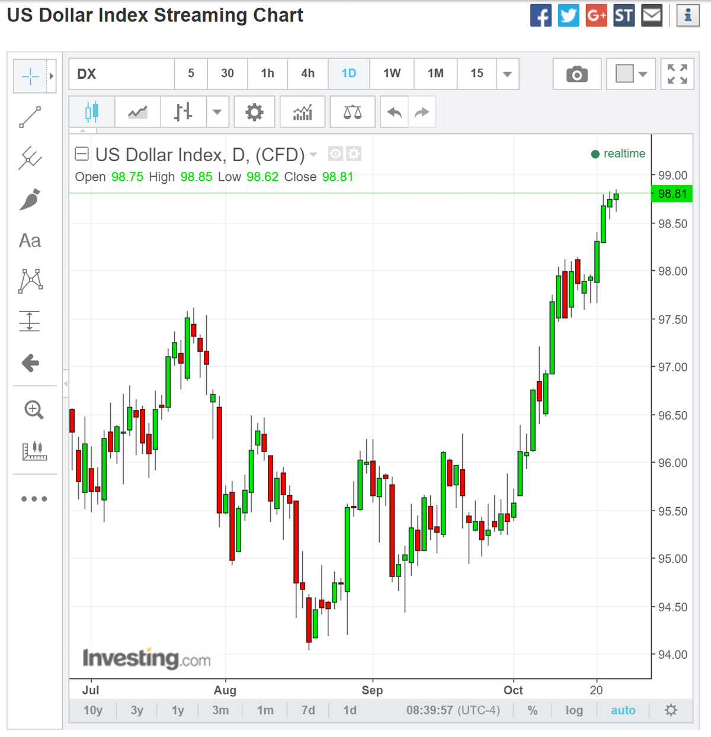Select the brush drawing tool
711x737 pixels.
30,200
